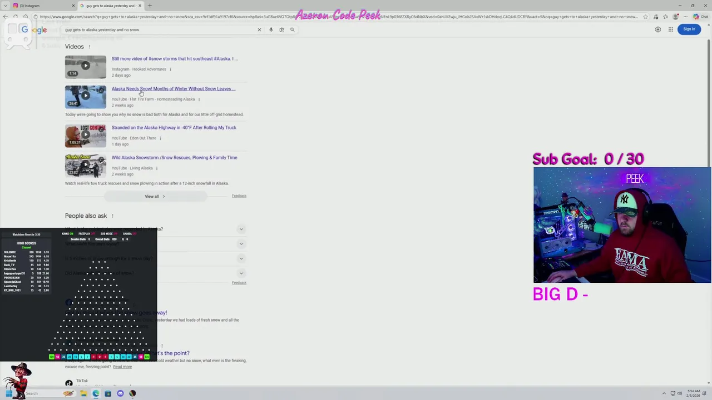712x400 pixels.
Task: Play the Hooked Adventures Instagram video thumbnail
Action: (x=85, y=67)
